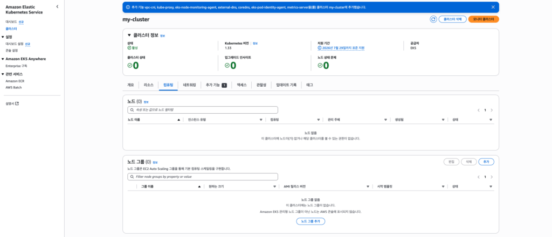Screen dimensions: 552x237
Task: Collapse the 설정 section in the sidebar
Action: 3,37
